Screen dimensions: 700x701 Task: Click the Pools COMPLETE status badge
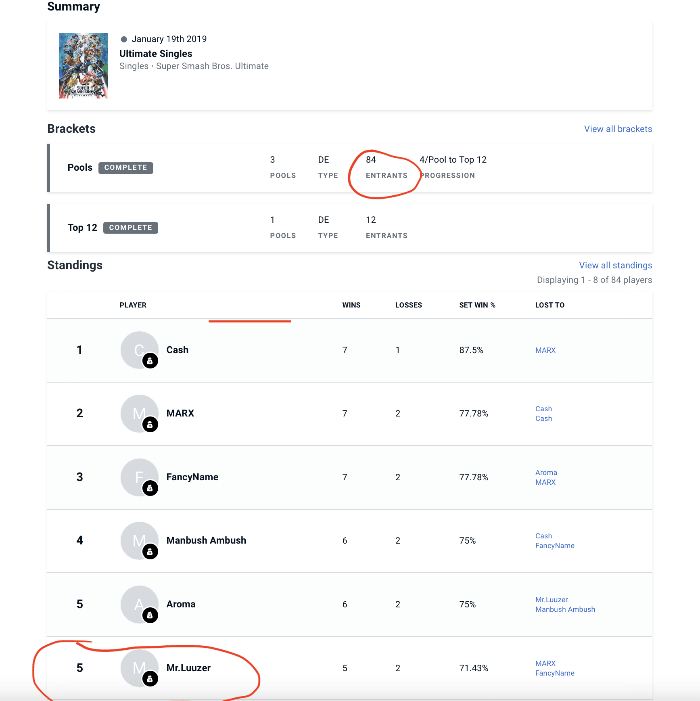click(x=126, y=168)
